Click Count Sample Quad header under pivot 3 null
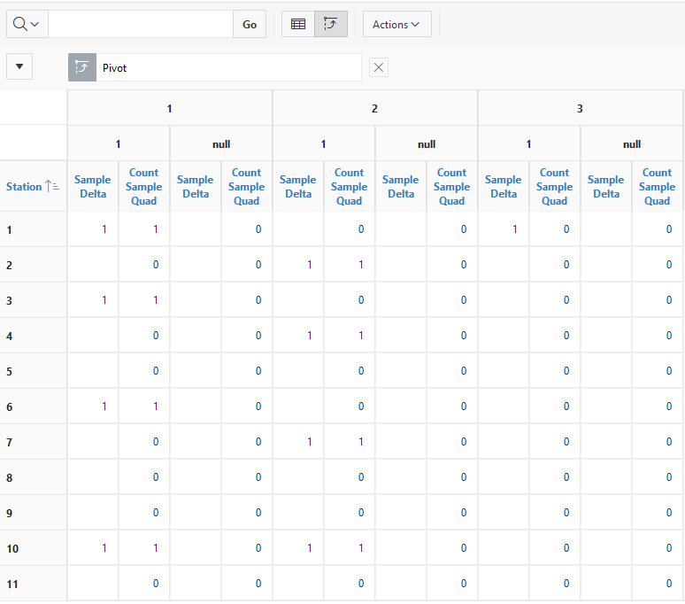This screenshot has height=604, width=685. [x=657, y=187]
